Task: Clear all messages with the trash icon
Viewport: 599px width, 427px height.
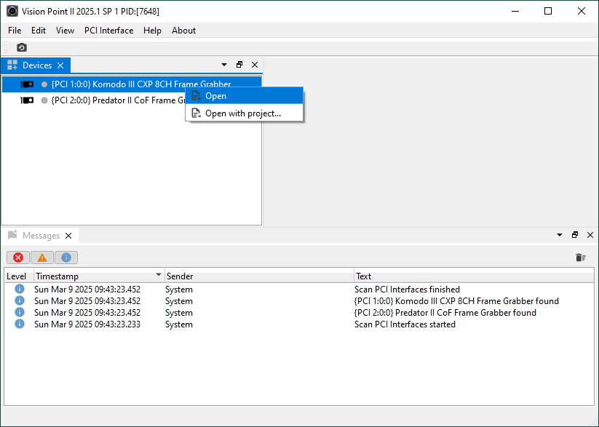Action: [x=580, y=258]
